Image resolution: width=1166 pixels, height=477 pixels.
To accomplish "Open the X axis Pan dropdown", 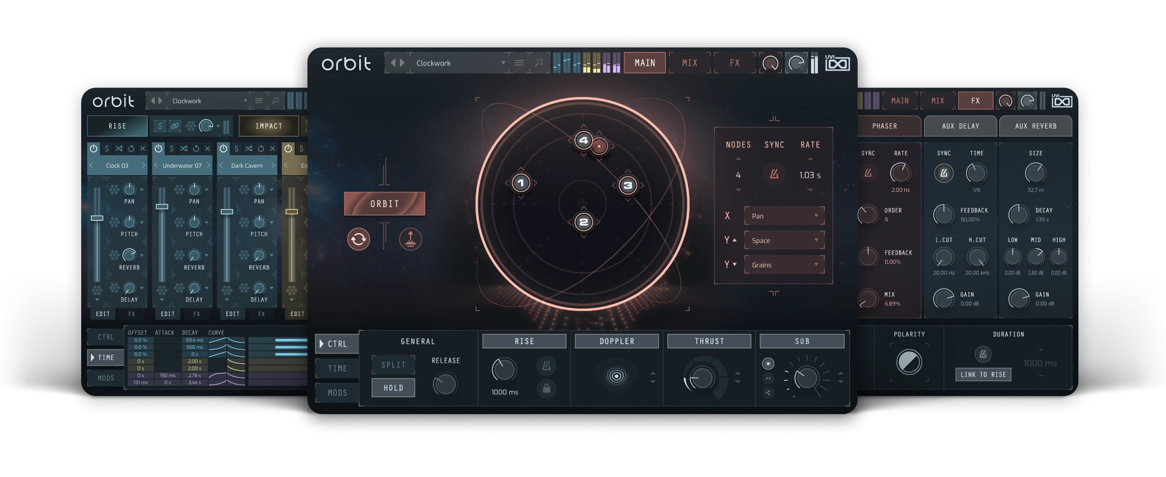I will coord(784,216).
